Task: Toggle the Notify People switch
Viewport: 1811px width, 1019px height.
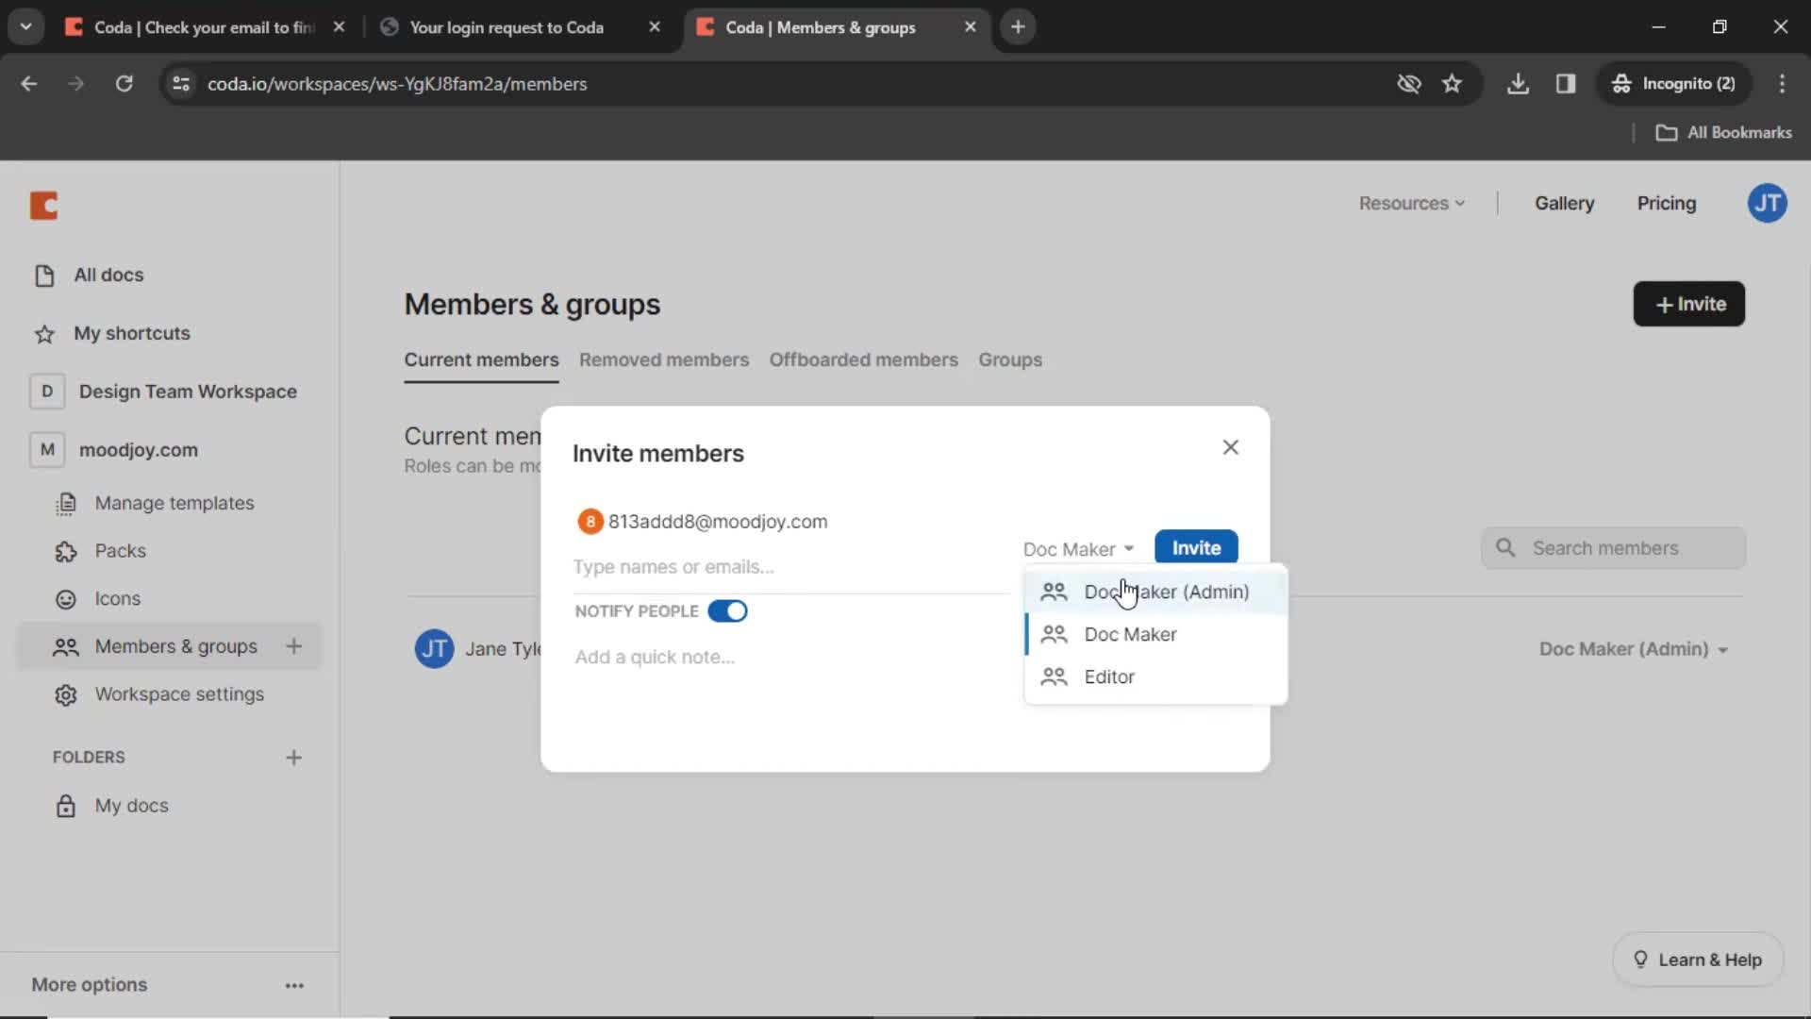Action: pyautogui.click(x=727, y=610)
